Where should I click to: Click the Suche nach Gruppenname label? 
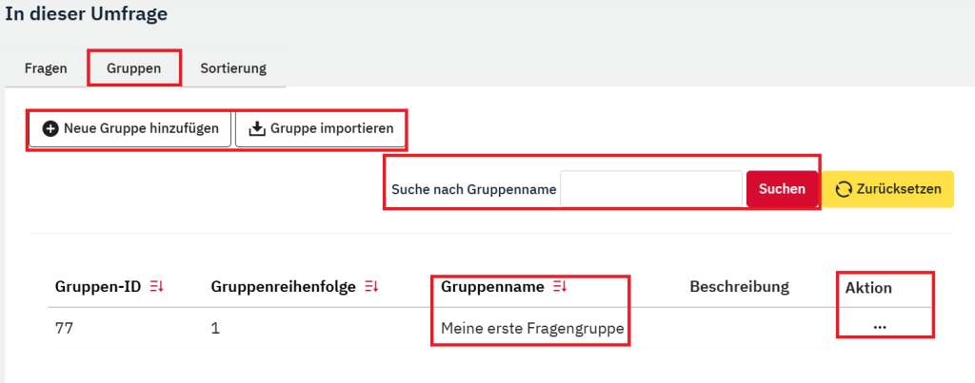pos(473,190)
